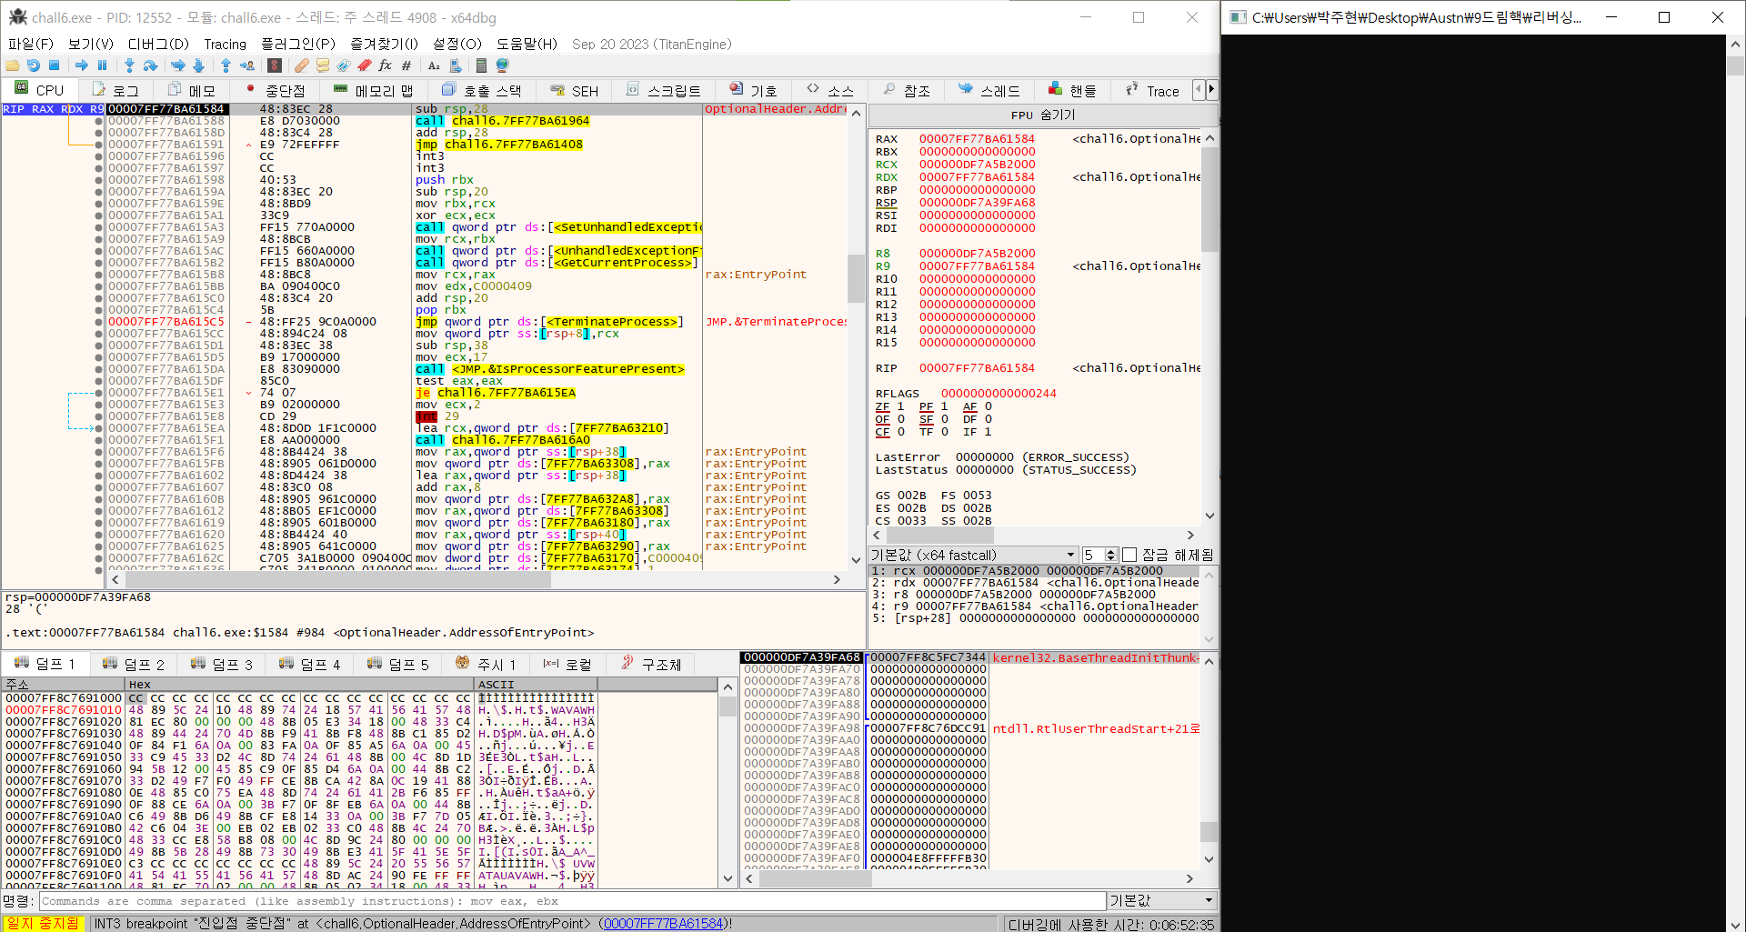Image resolution: width=1746 pixels, height=932 pixels.
Task: Click the Hex column header in dump
Action: [x=299, y=684]
